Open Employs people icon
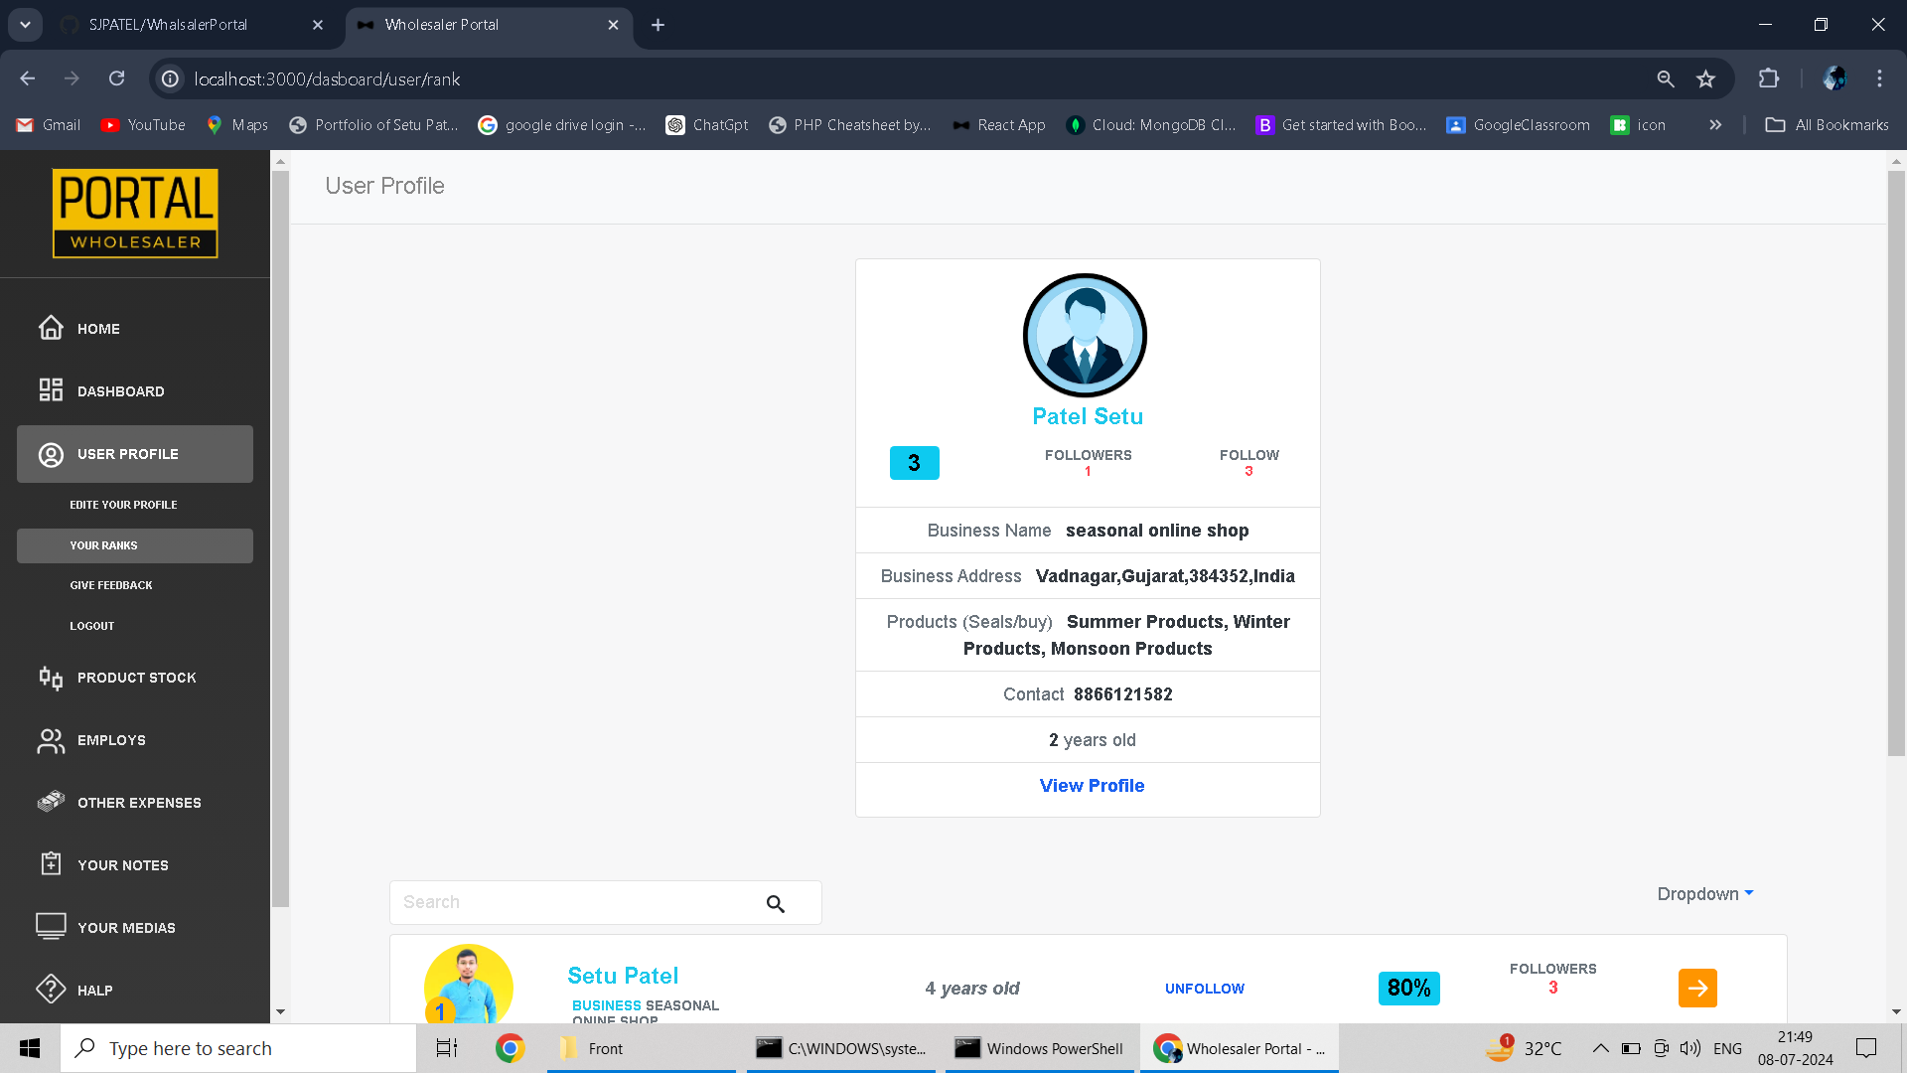1907x1073 pixels. coord(51,740)
